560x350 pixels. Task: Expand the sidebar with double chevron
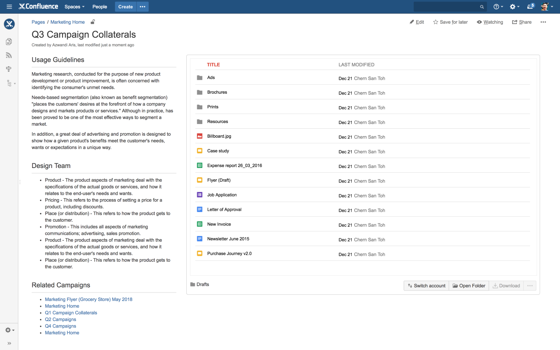click(9, 343)
